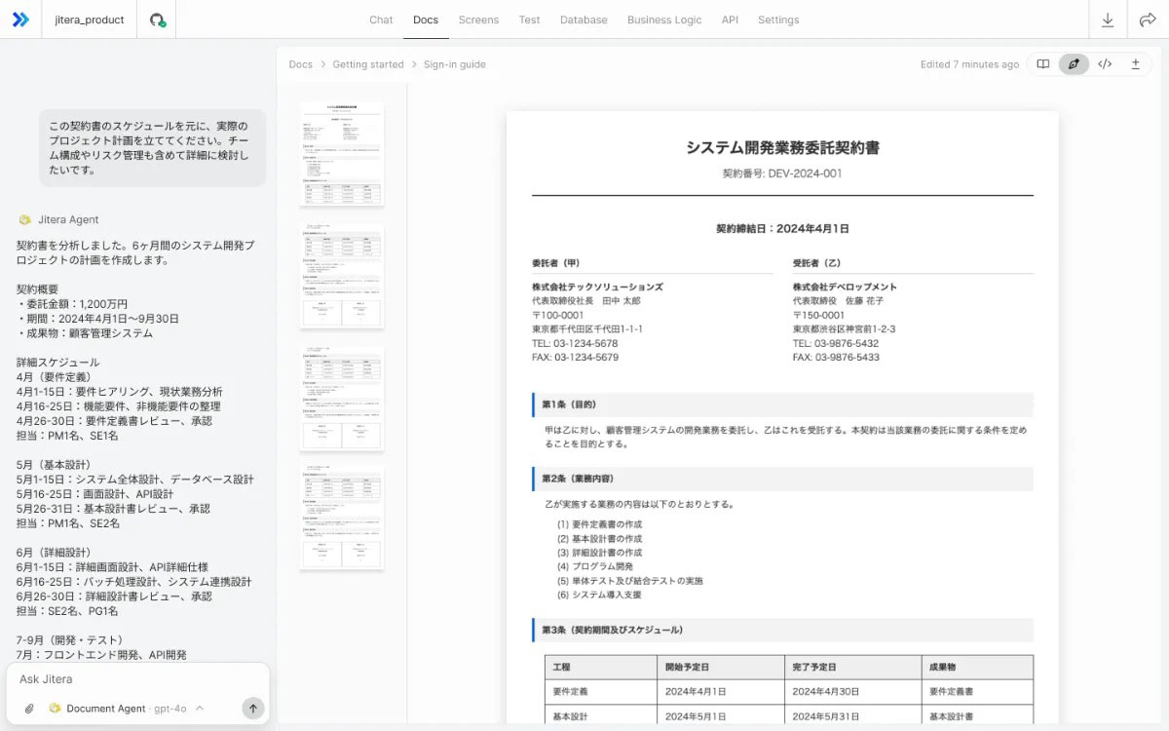Go to the Database tab
The image size is (1169, 731).
click(x=584, y=19)
